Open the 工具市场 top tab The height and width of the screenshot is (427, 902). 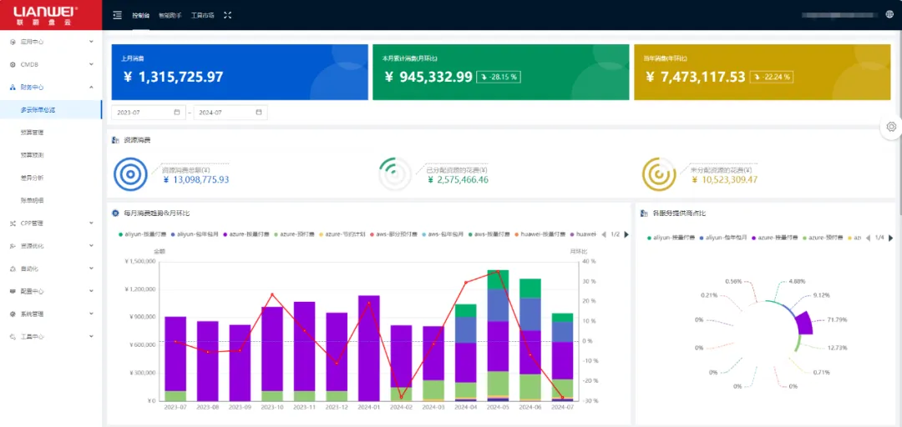[202, 15]
